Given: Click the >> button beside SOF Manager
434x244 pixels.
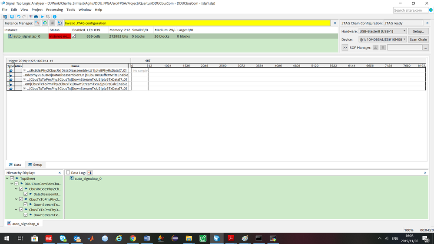Looking at the screenshot, I should 345,48.
